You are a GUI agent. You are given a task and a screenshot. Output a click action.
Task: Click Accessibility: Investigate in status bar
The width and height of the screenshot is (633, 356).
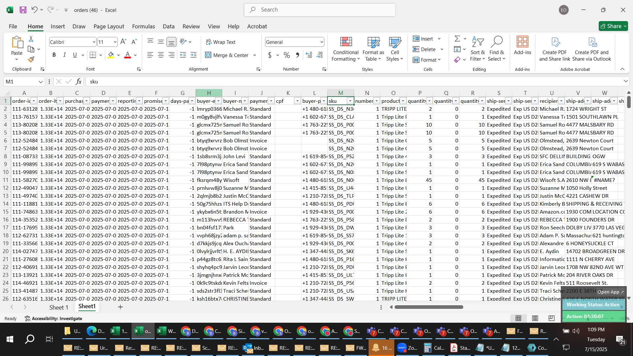pos(53,318)
